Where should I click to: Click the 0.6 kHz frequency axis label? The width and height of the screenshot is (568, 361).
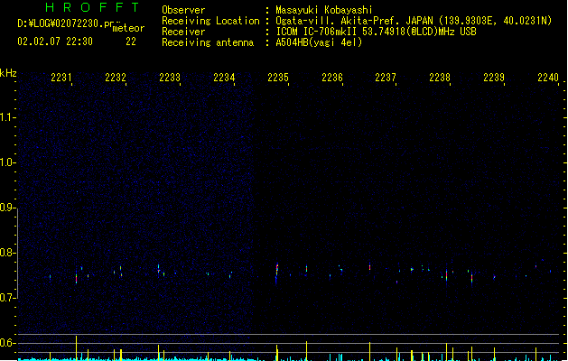7,343
